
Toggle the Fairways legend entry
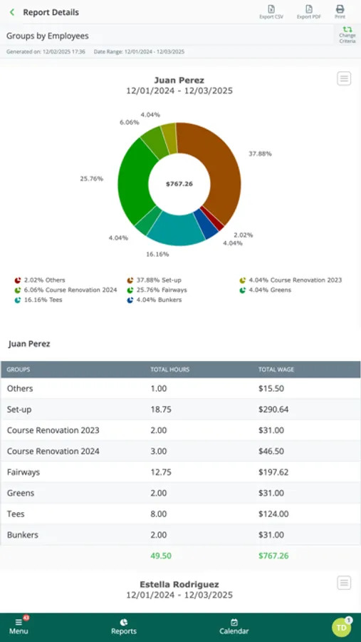coord(157,290)
